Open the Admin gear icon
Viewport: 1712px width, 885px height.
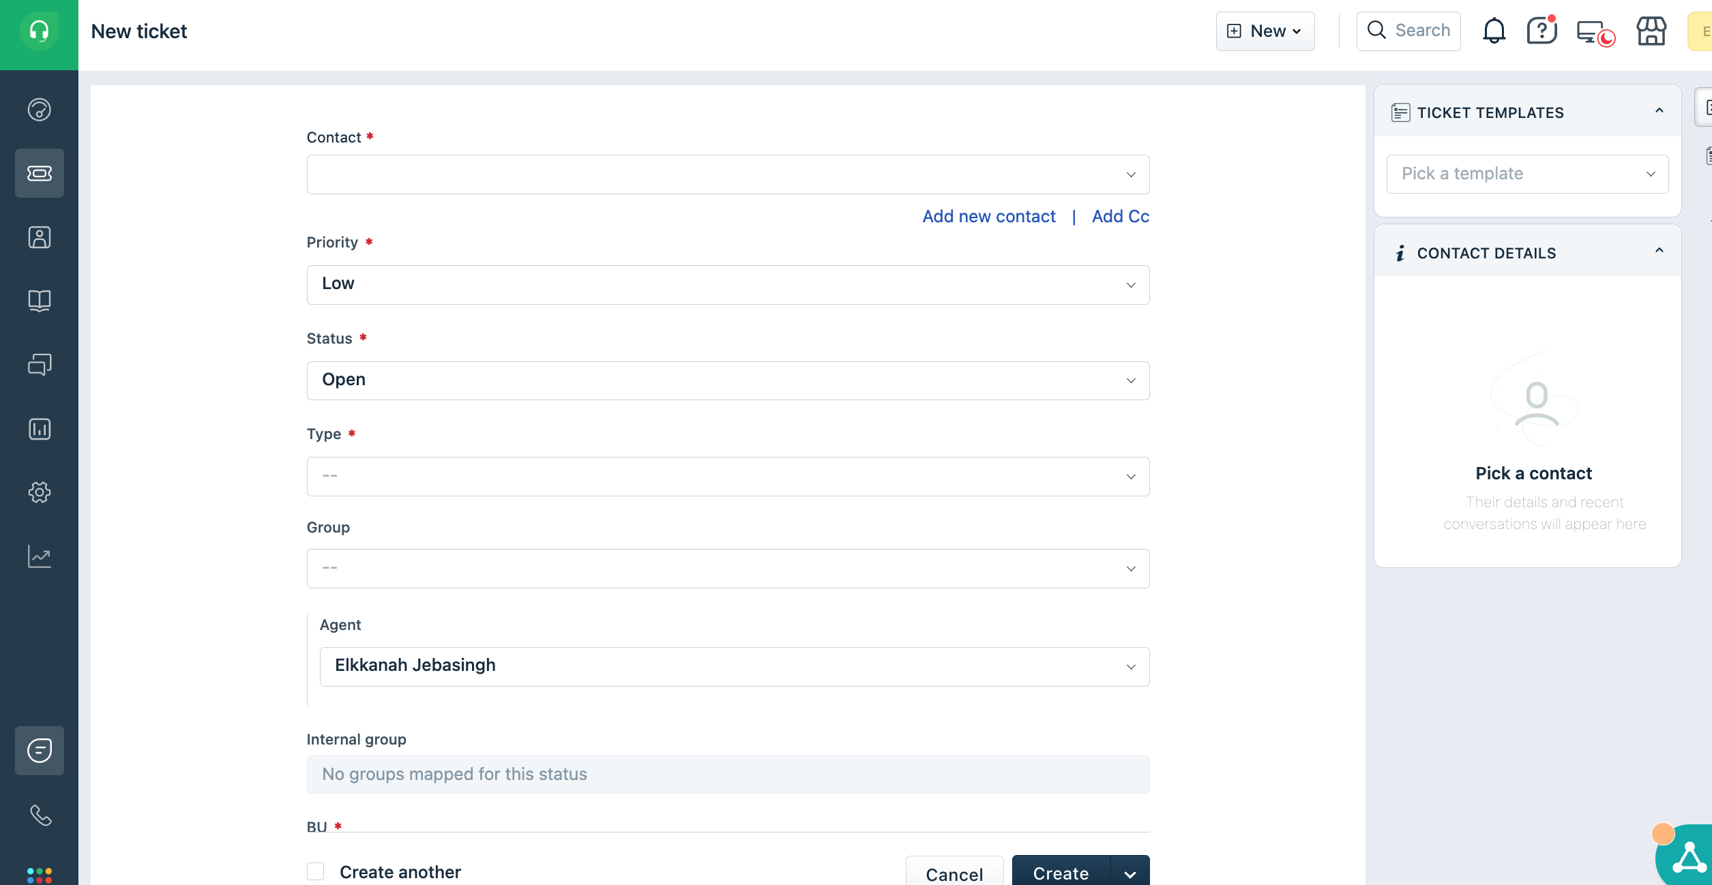39,492
